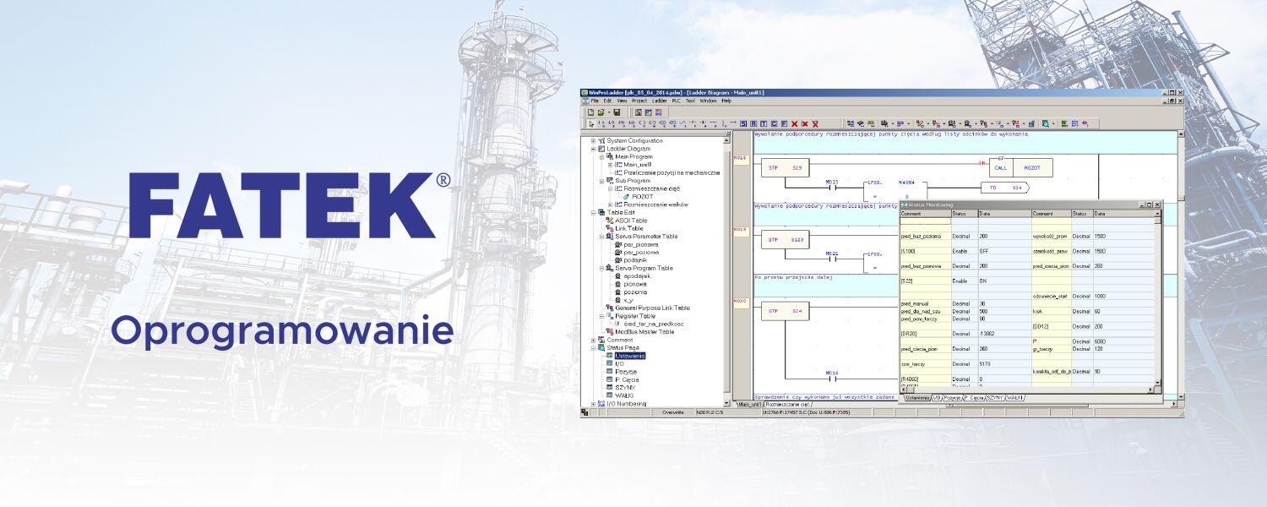
Task: Click the S function toolbar icon
Action: pos(742,123)
